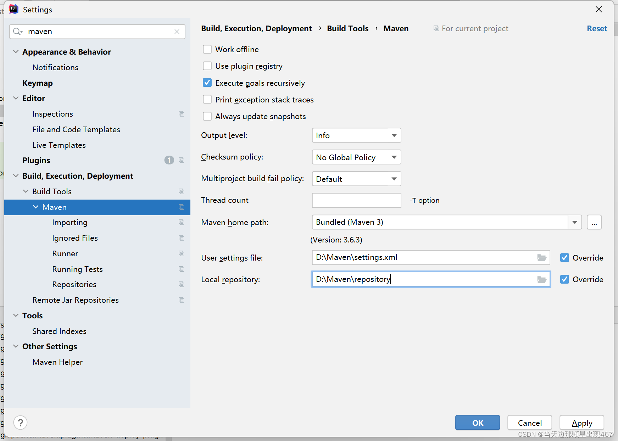Collapse Appearance & Behavior section
Screen dimensions: 618x441
16,52
